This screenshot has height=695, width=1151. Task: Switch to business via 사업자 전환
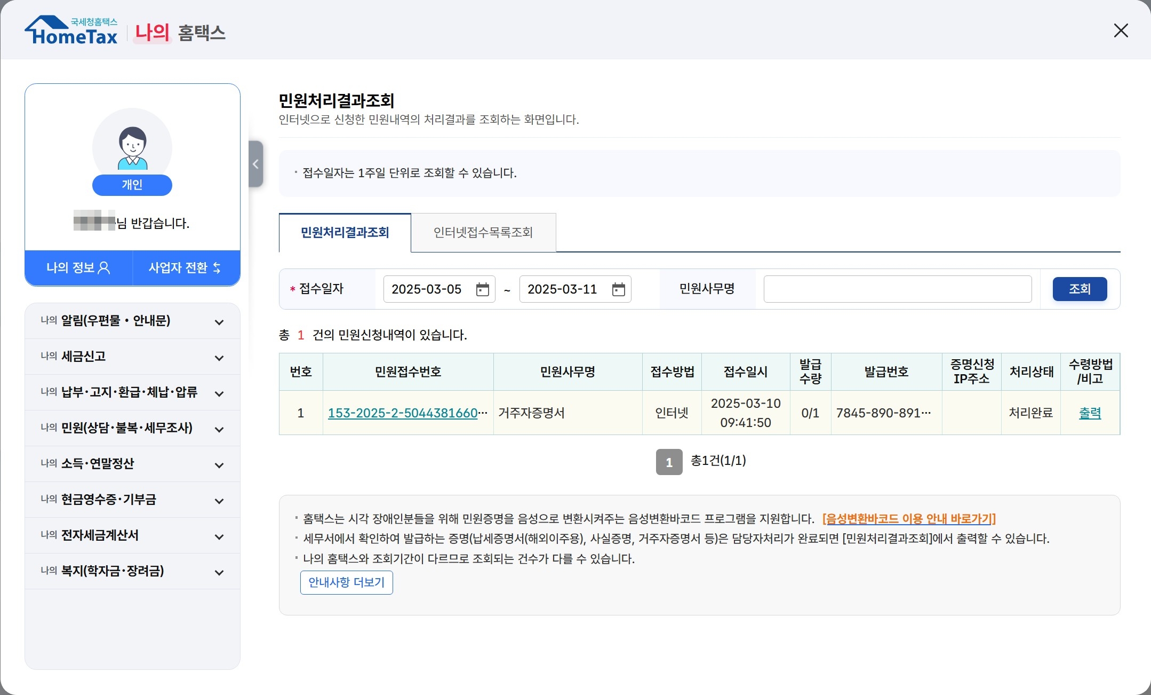pos(185,268)
